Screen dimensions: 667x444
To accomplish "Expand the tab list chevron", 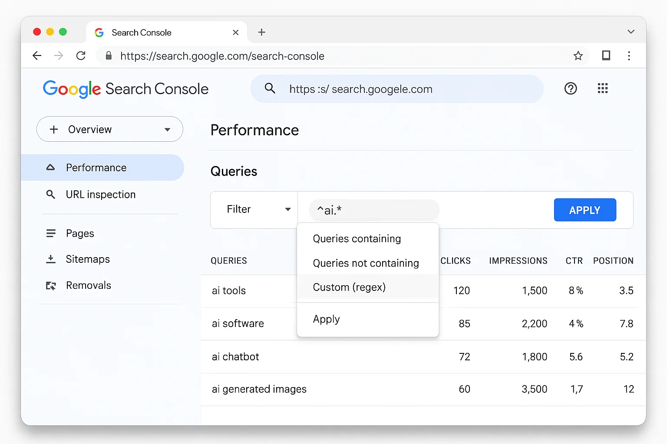I will click(x=631, y=32).
